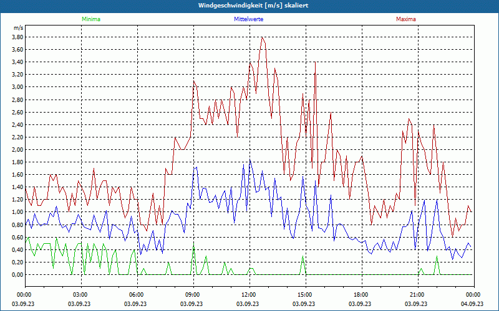Click the m/s unit label
499x311 pixels.
click(x=19, y=28)
